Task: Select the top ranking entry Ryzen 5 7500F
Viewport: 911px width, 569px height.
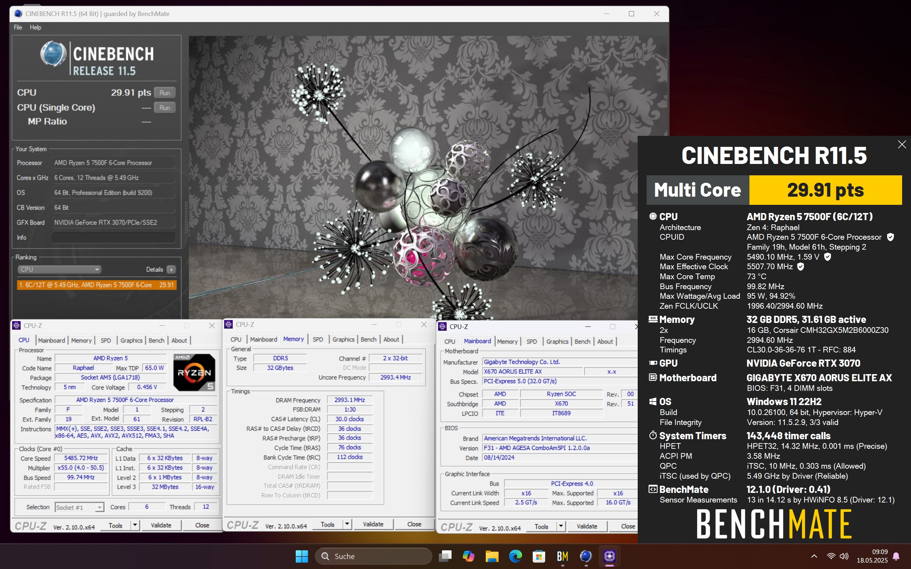Action: 96,285
